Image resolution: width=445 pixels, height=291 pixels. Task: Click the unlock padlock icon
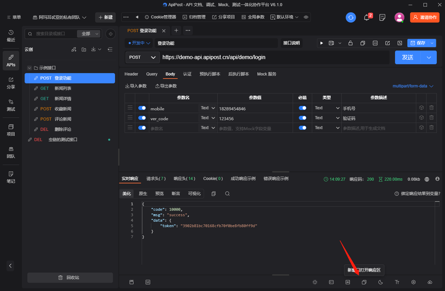tap(350, 43)
